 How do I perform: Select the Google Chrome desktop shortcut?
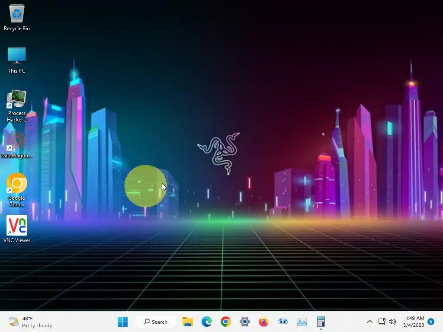(x=17, y=190)
